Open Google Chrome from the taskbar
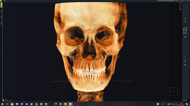 coord(36,104)
